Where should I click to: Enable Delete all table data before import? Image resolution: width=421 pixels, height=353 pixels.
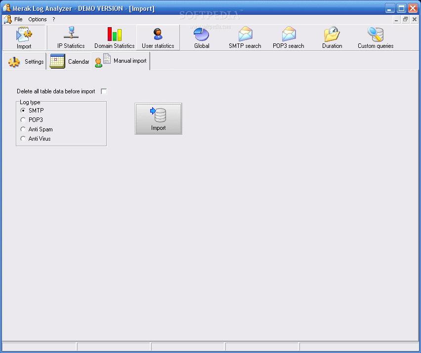pos(104,91)
